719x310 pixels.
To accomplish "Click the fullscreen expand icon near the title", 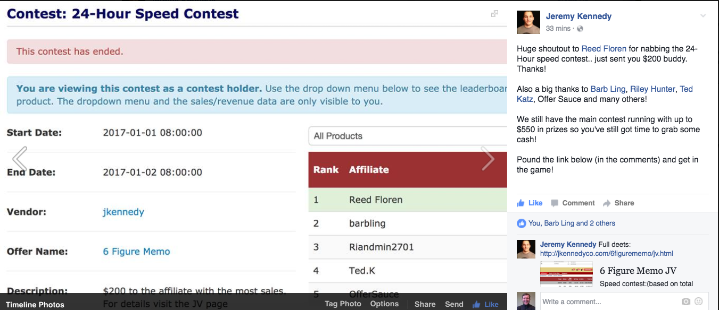I will tap(495, 14).
